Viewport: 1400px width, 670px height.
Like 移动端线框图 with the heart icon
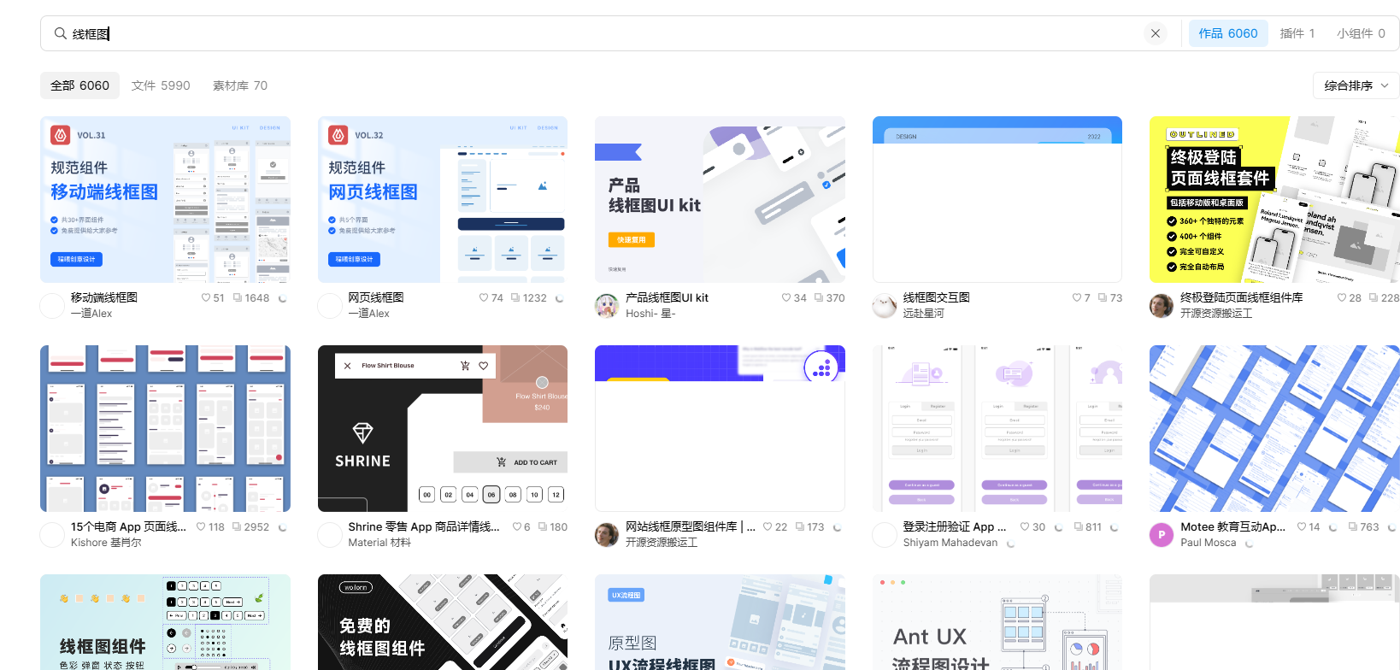[206, 298]
